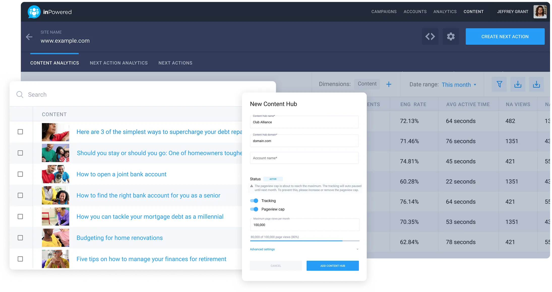Click the pageview usage progress bar
The width and height of the screenshot is (552, 292).
coord(305,241)
